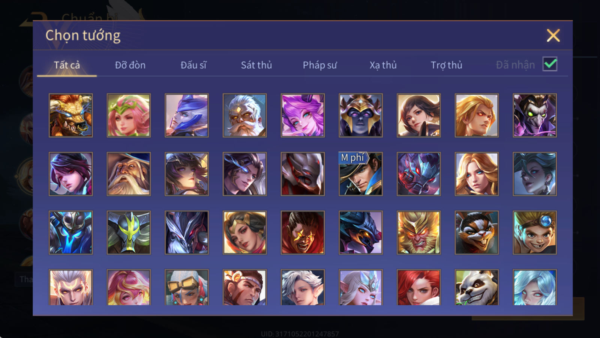
Task: Select the wizard with brown hat
Action: (129, 174)
